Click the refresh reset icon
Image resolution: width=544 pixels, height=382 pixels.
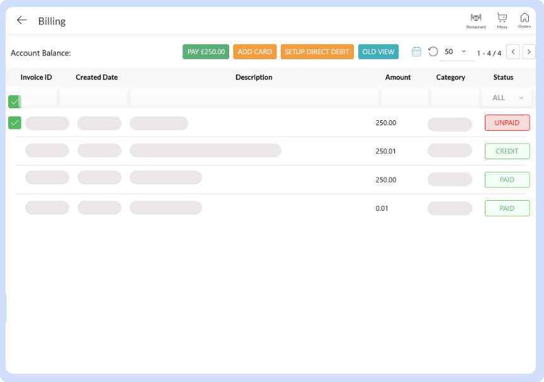tap(433, 52)
